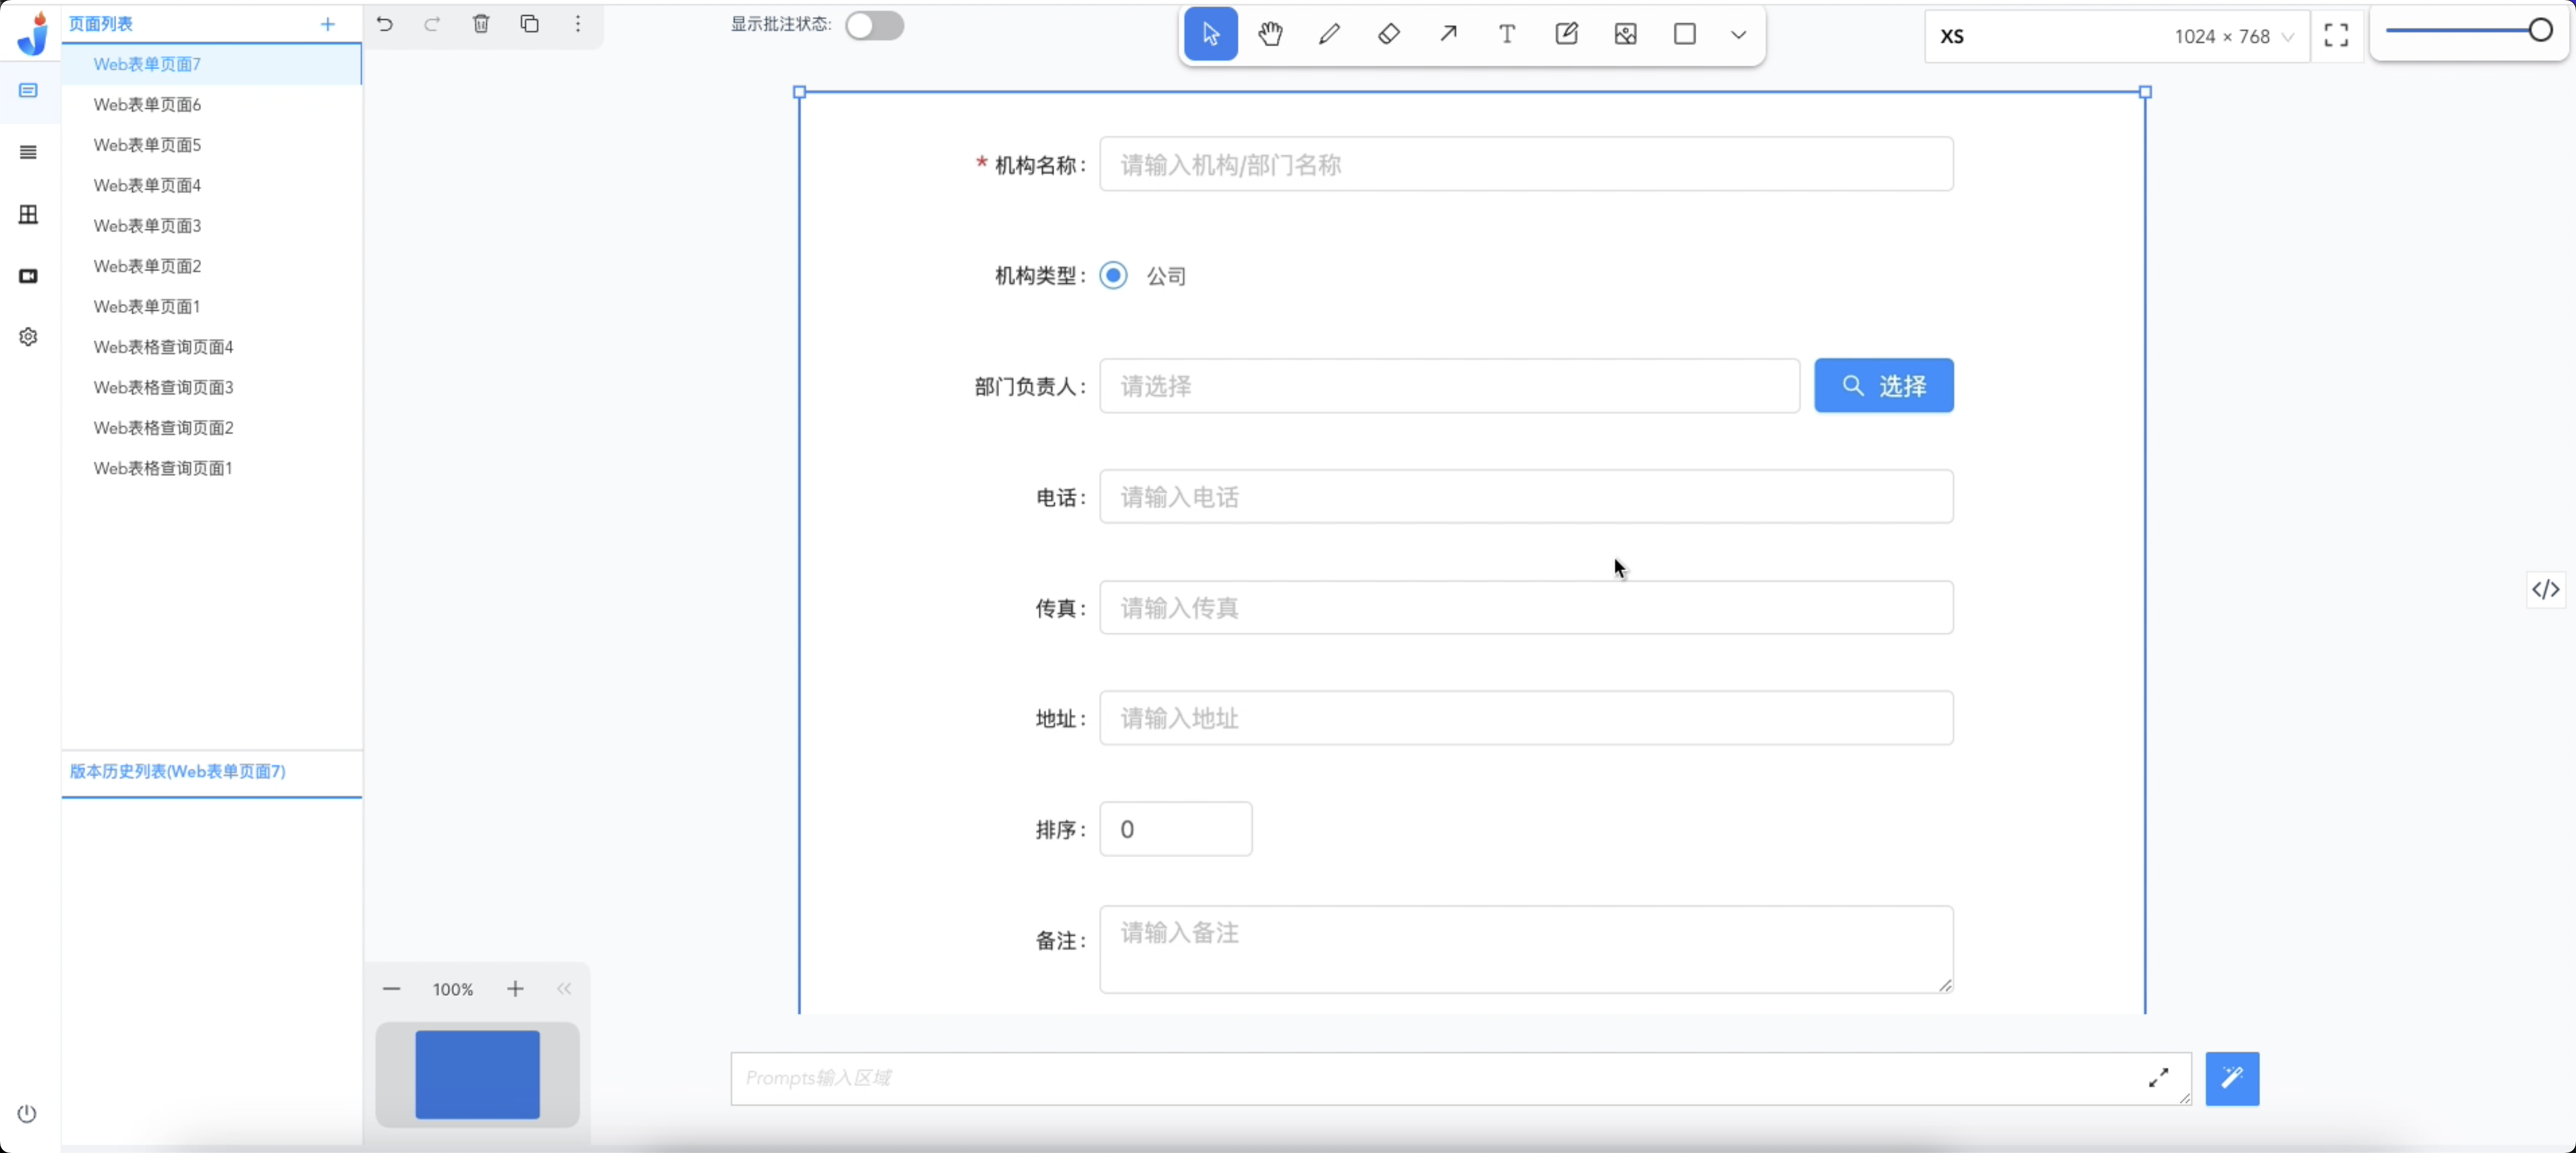Select the Pencil drawing tool
The height and width of the screenshot is (1153, 2576).
point(1329,33)
